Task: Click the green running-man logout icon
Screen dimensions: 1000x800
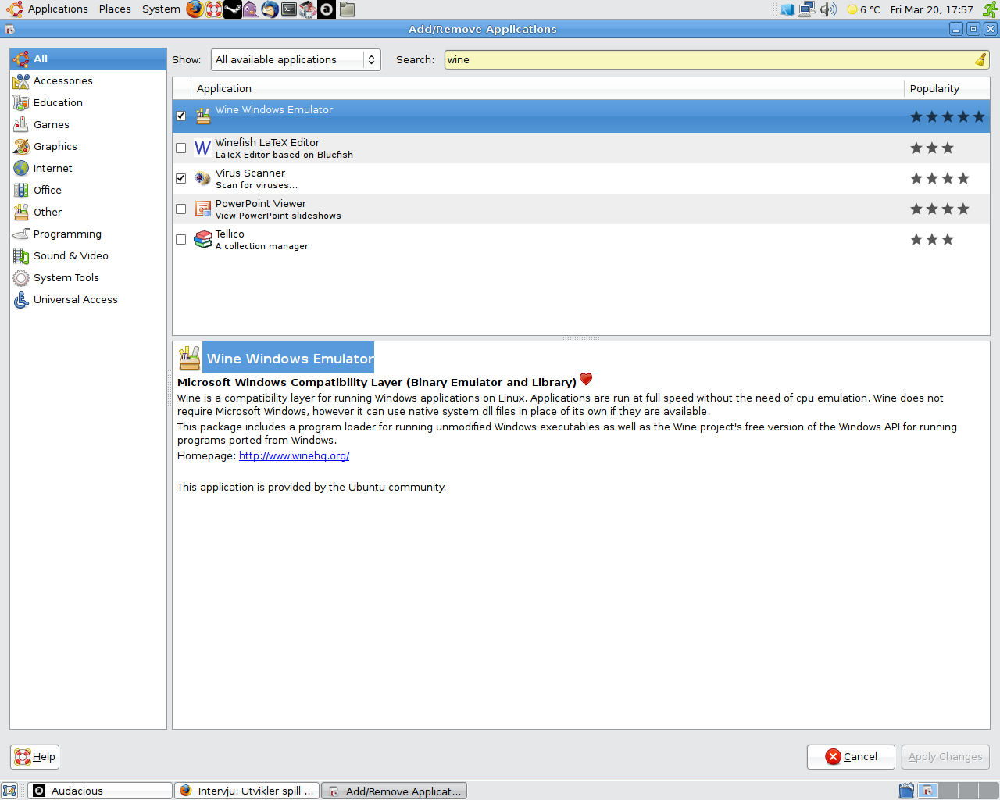Action: pyautogui.click(x=990, y=9)
